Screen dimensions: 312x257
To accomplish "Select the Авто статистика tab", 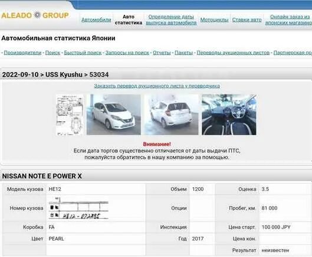I will point(129,19).
